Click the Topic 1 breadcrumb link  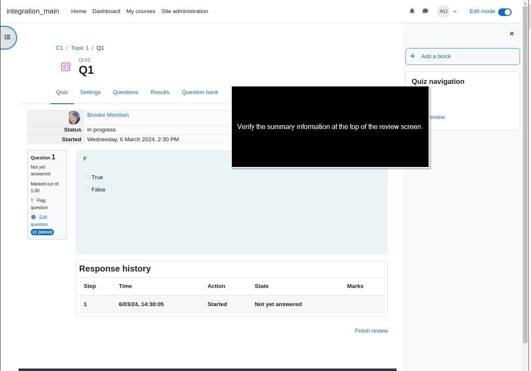click(x=80, y=48)
